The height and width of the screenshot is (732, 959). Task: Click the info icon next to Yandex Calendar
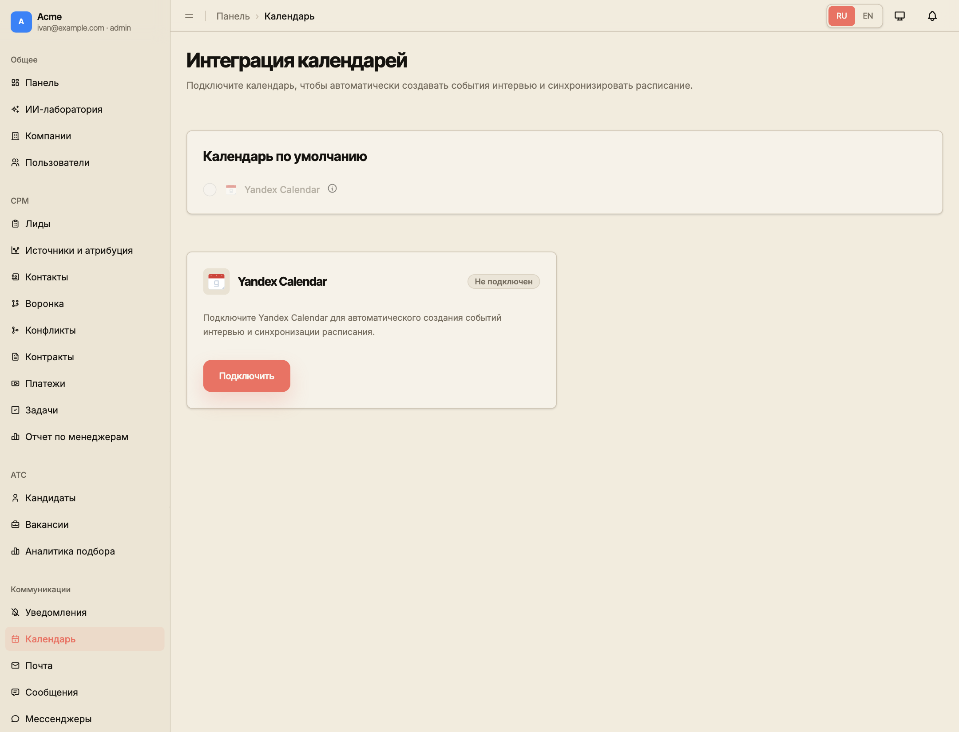[x=332, y=189]
